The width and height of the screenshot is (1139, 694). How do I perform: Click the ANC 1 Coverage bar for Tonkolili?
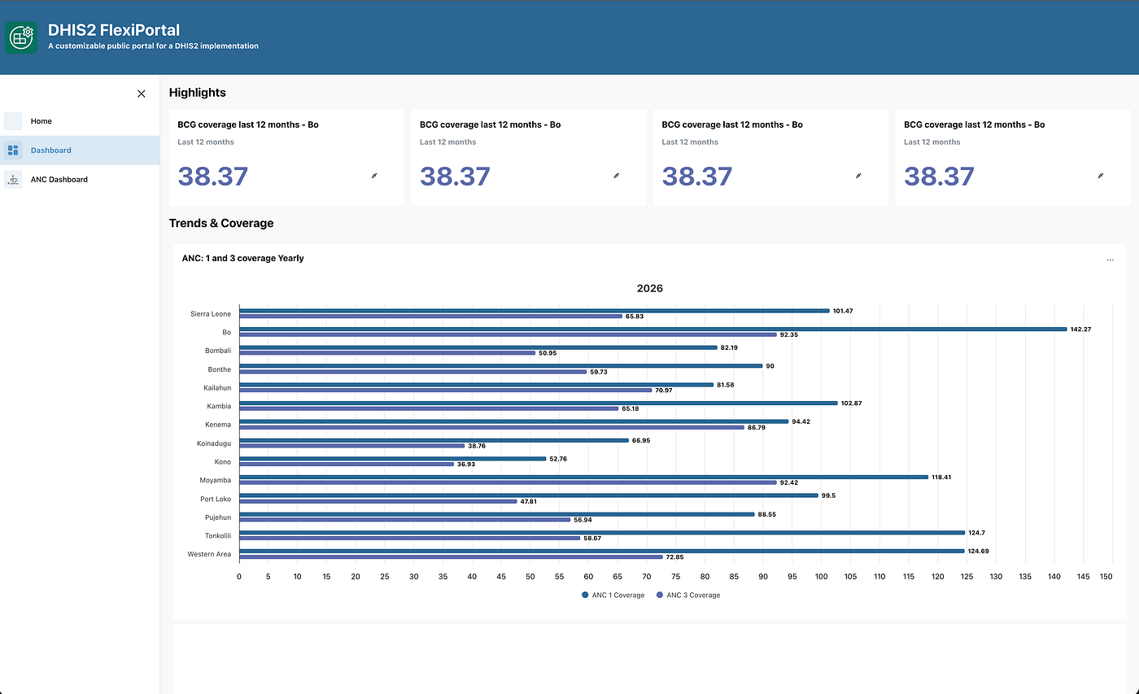[x=602, y=533]
